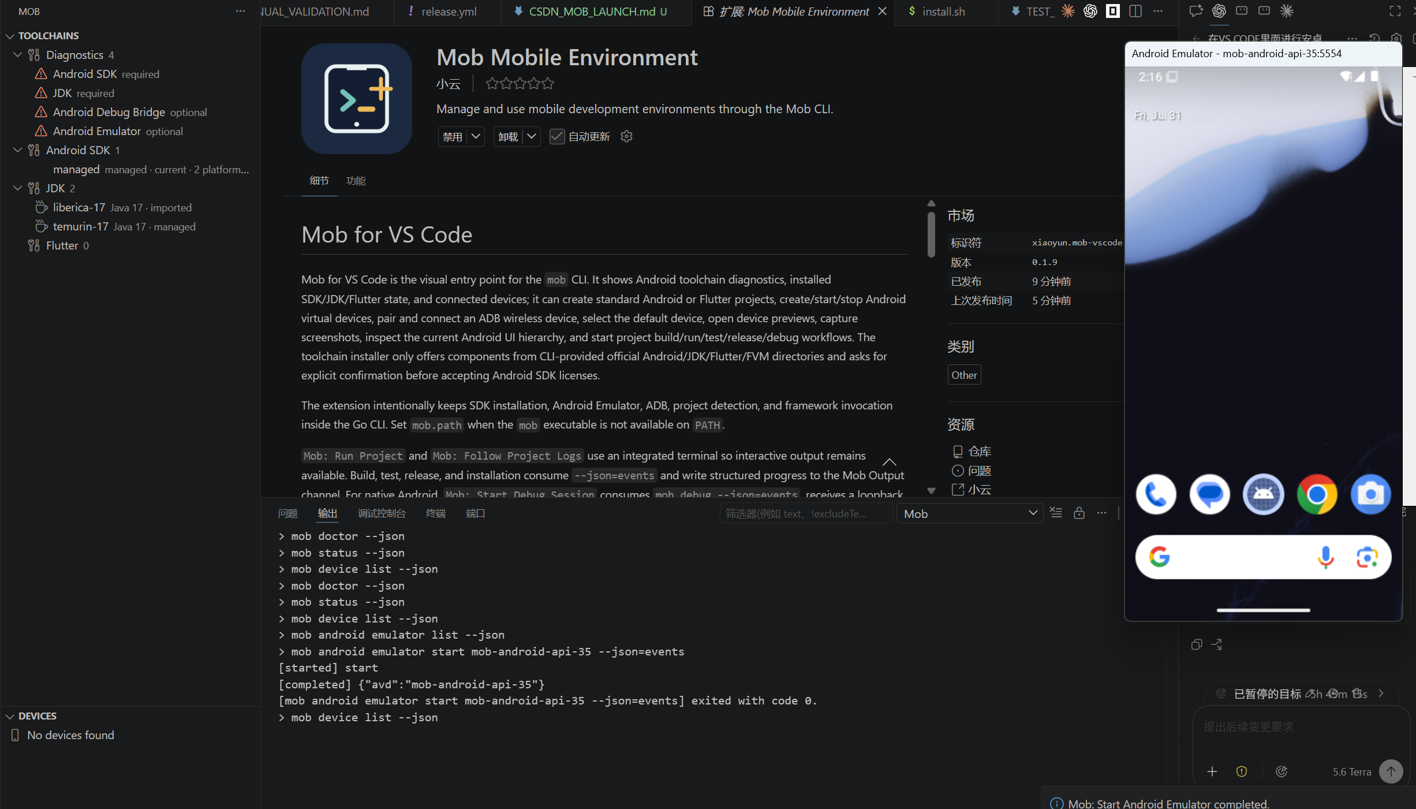Open the gray starburst panel tab

[1286, 11]
